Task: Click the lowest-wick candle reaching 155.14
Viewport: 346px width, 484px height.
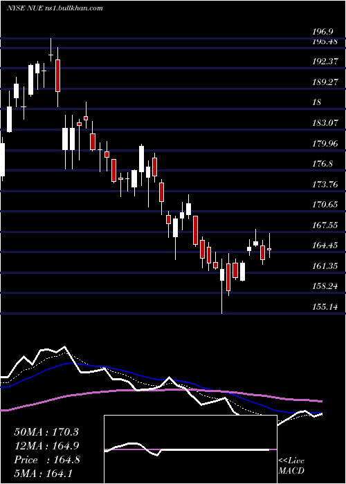Action: (x=222, y=286)
